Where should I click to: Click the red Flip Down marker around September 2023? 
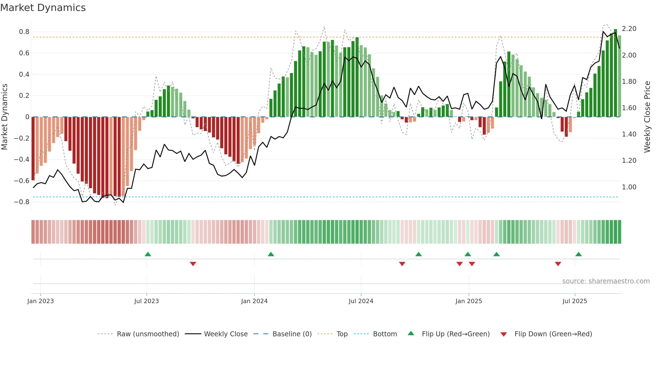pos(193,264)
